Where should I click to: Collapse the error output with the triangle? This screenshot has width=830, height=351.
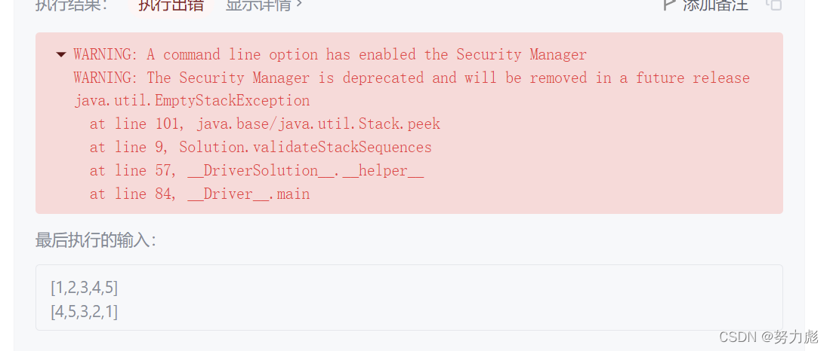(x=61, y=54)
